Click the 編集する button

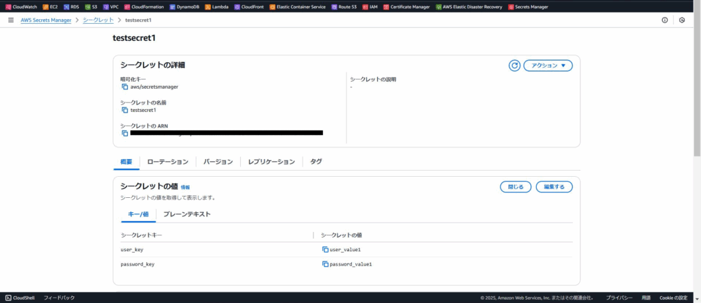tap(554, 186)
